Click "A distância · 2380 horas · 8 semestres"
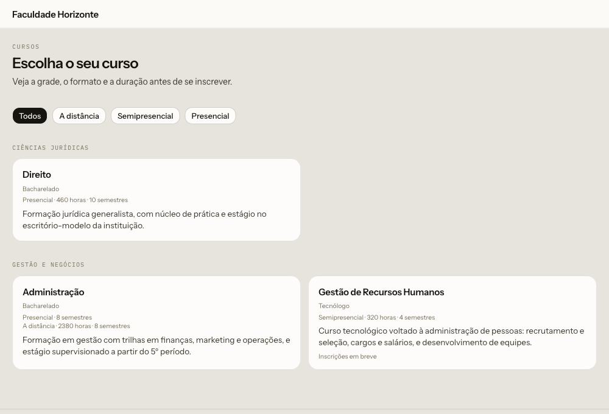 point(76,326)
